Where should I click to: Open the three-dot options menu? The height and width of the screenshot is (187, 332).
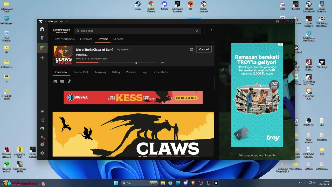(211, 31)
